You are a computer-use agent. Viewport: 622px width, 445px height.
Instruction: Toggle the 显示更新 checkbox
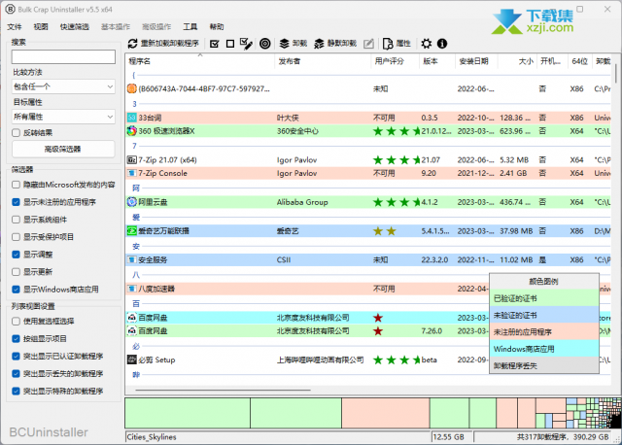pos(16,272)
